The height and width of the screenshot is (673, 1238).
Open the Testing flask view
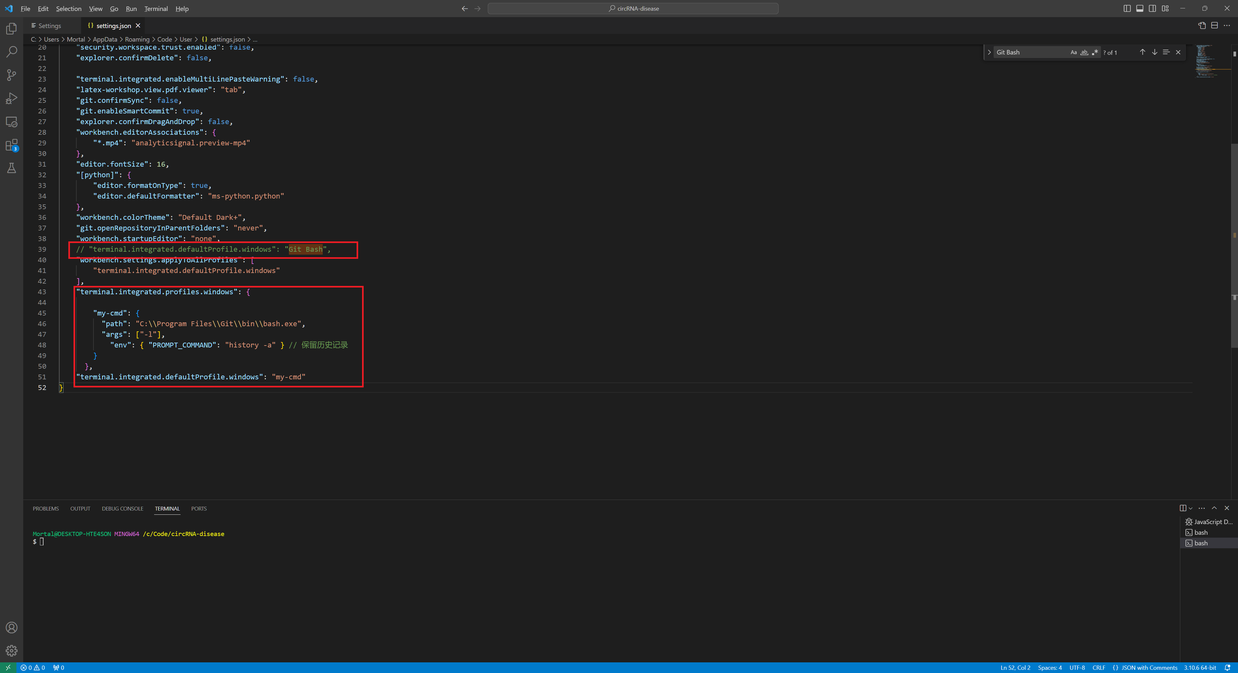click(x=12, y=168)
